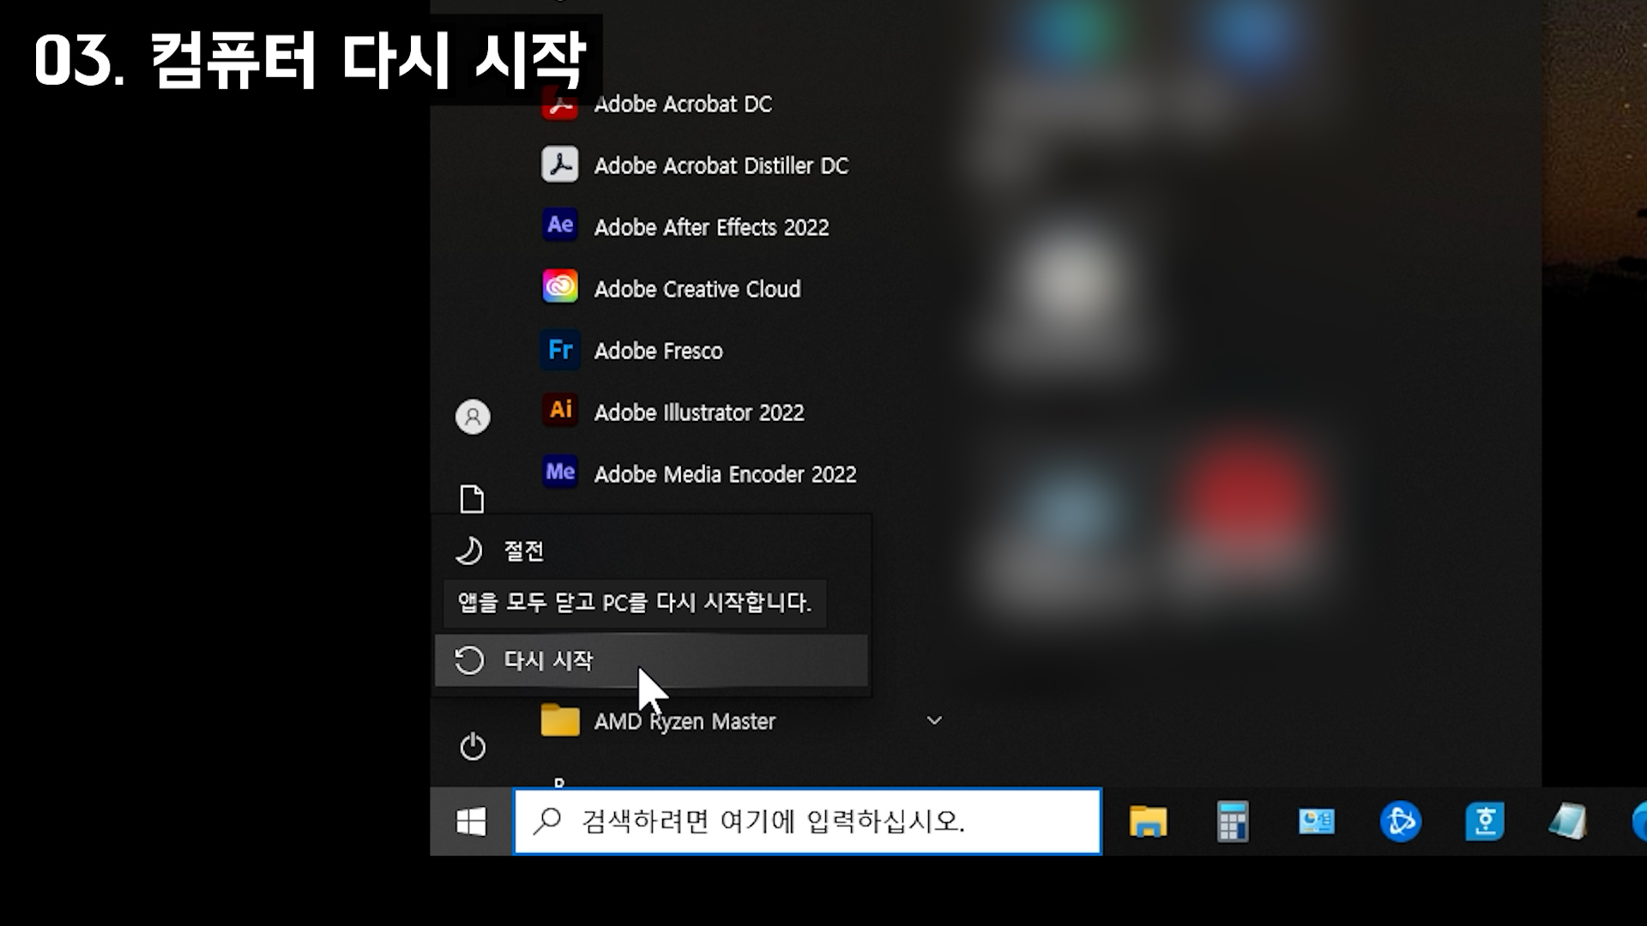The height and width of the screenshot is (926, 1647).
Task: Open Adobe Fresco from the list
Action: click(x=658, y=351)
